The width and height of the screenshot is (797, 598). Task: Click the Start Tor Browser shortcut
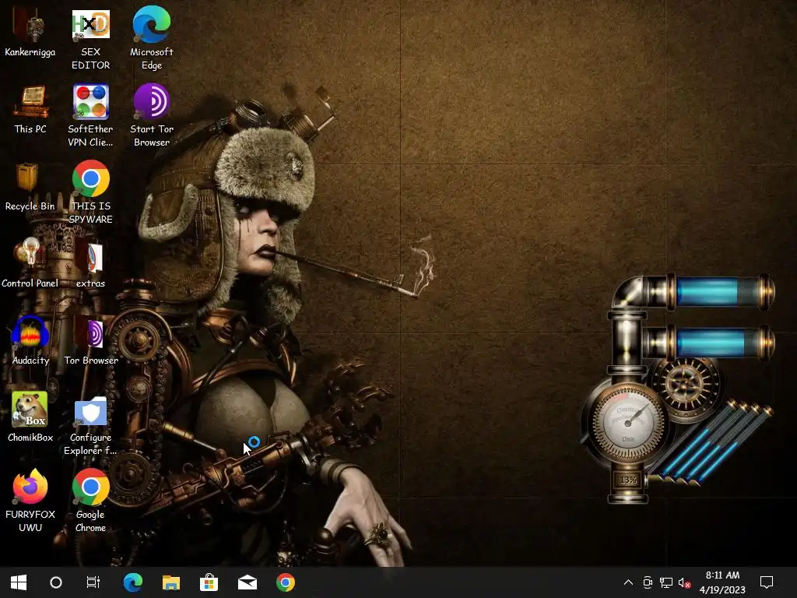click(152, 115)
